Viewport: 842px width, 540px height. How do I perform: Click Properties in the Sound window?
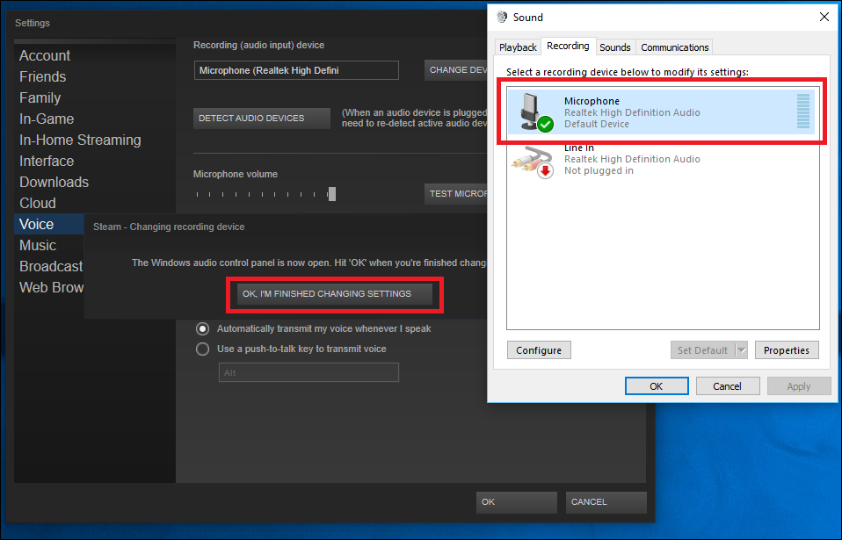point(786,350)
